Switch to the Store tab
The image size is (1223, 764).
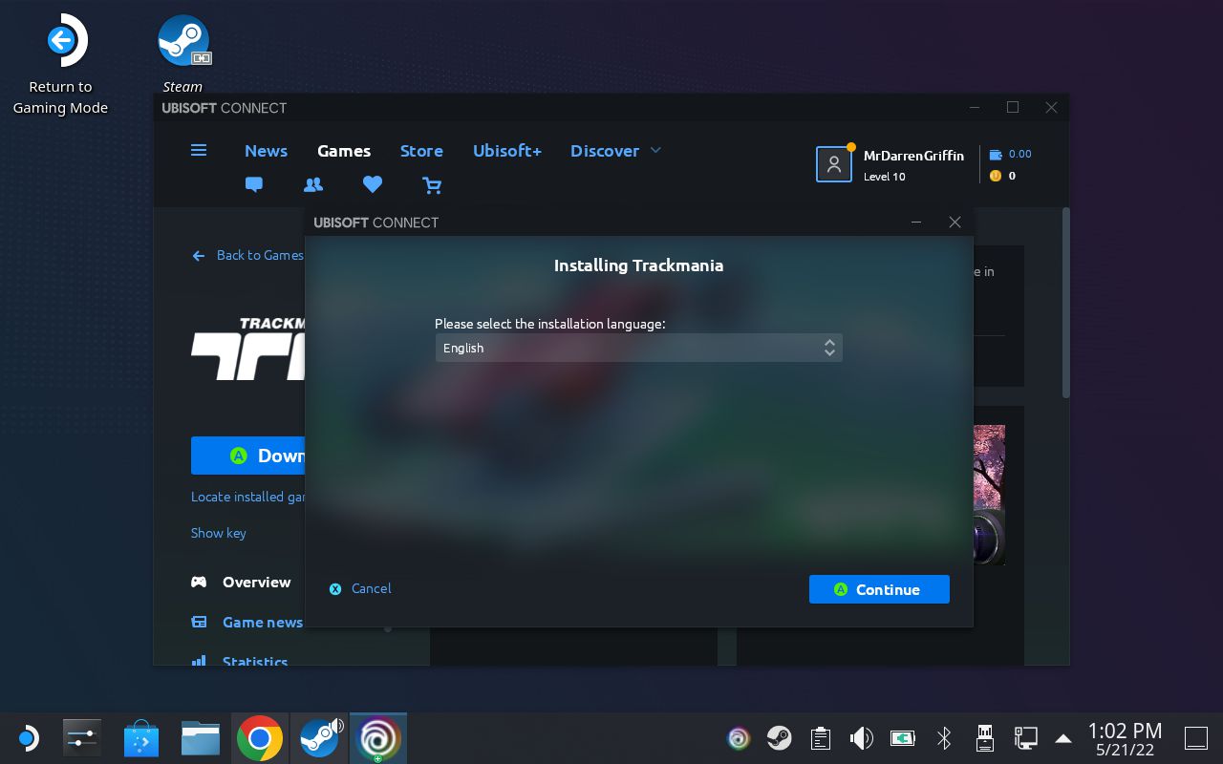[421, 151]
